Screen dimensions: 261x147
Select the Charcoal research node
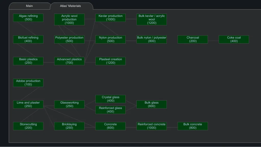pos(193,39)
